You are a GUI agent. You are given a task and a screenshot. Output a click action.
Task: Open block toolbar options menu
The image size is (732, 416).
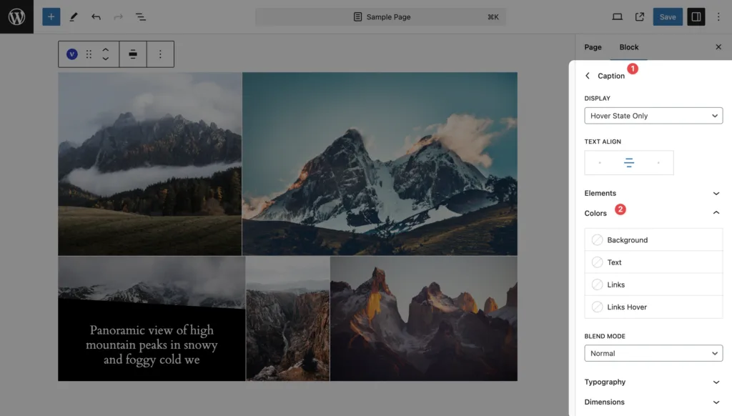(x=160, y=54)
